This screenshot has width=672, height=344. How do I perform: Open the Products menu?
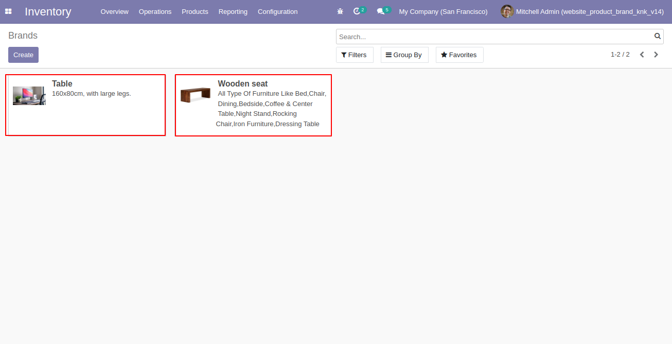click(195, 11)
